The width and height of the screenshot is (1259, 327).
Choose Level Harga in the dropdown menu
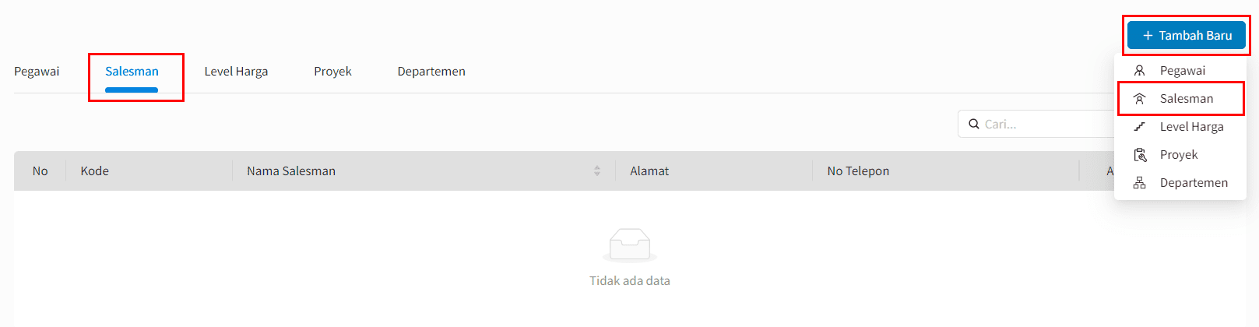tap(1180, 127)
